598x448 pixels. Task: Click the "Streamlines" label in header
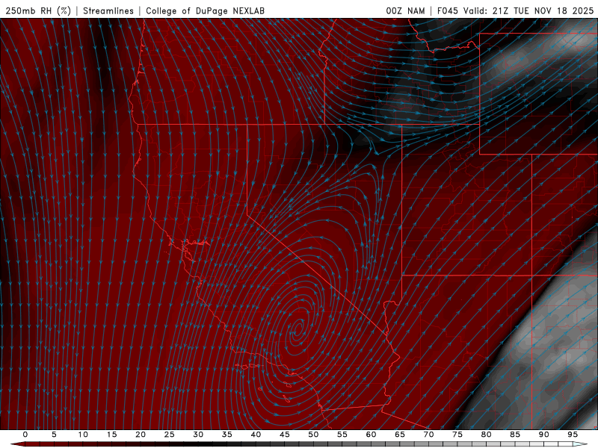(108, 10)
